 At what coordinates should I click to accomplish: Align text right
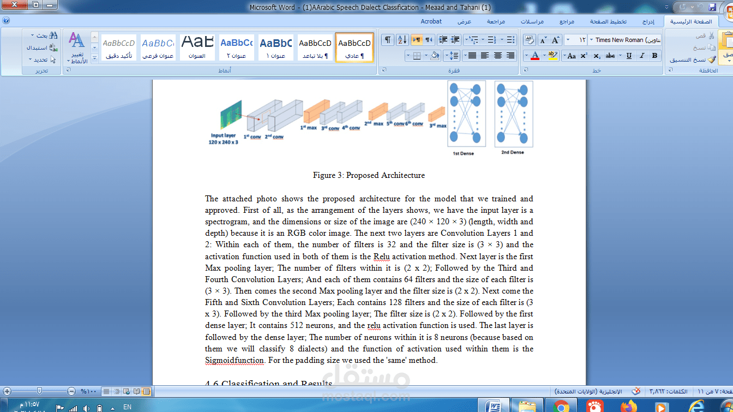tap(510, 56)
